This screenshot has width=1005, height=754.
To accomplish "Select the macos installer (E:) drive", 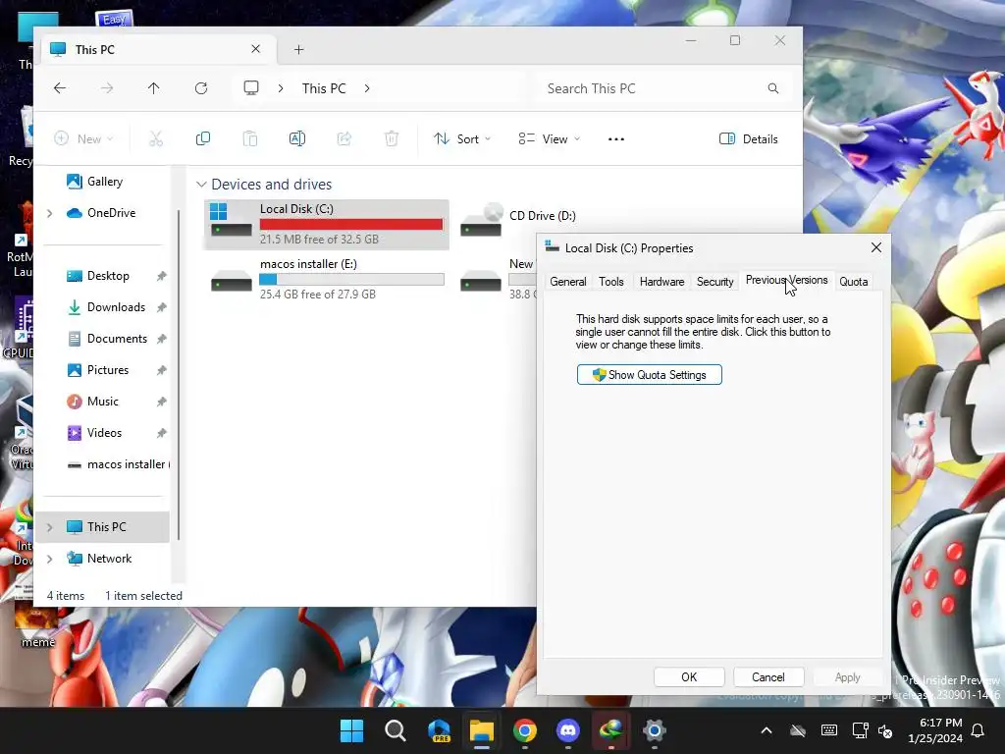I will pyautogui.click(x=327, y=280).
